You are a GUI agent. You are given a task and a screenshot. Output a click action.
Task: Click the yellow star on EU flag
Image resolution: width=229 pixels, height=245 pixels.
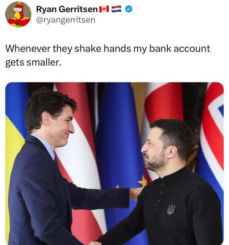click(x=143, y=181)
